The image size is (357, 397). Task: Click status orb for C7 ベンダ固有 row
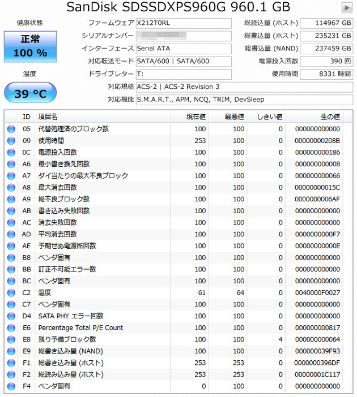coord(11,304)
